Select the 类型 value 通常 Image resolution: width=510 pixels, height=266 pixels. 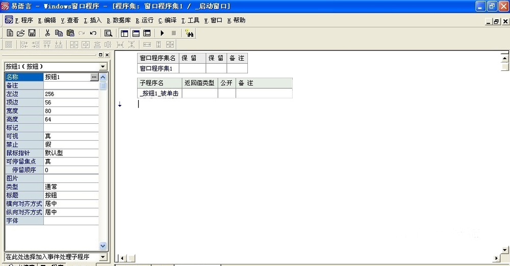pos(71,187)
